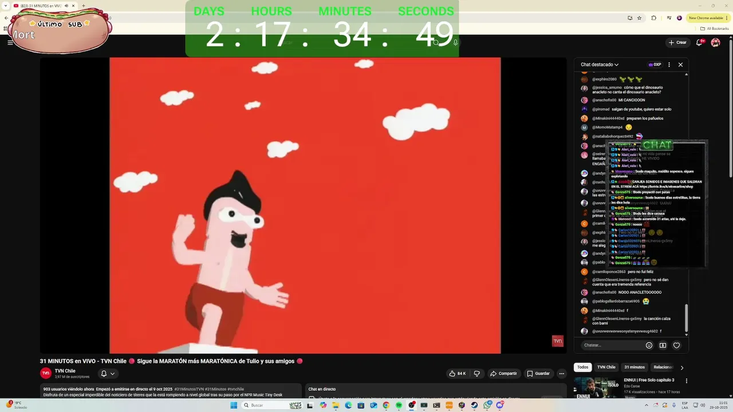This screenshot has width=733, height=412.
Task: Click @piromad salgan de youtube message
Action: point(632,109)
